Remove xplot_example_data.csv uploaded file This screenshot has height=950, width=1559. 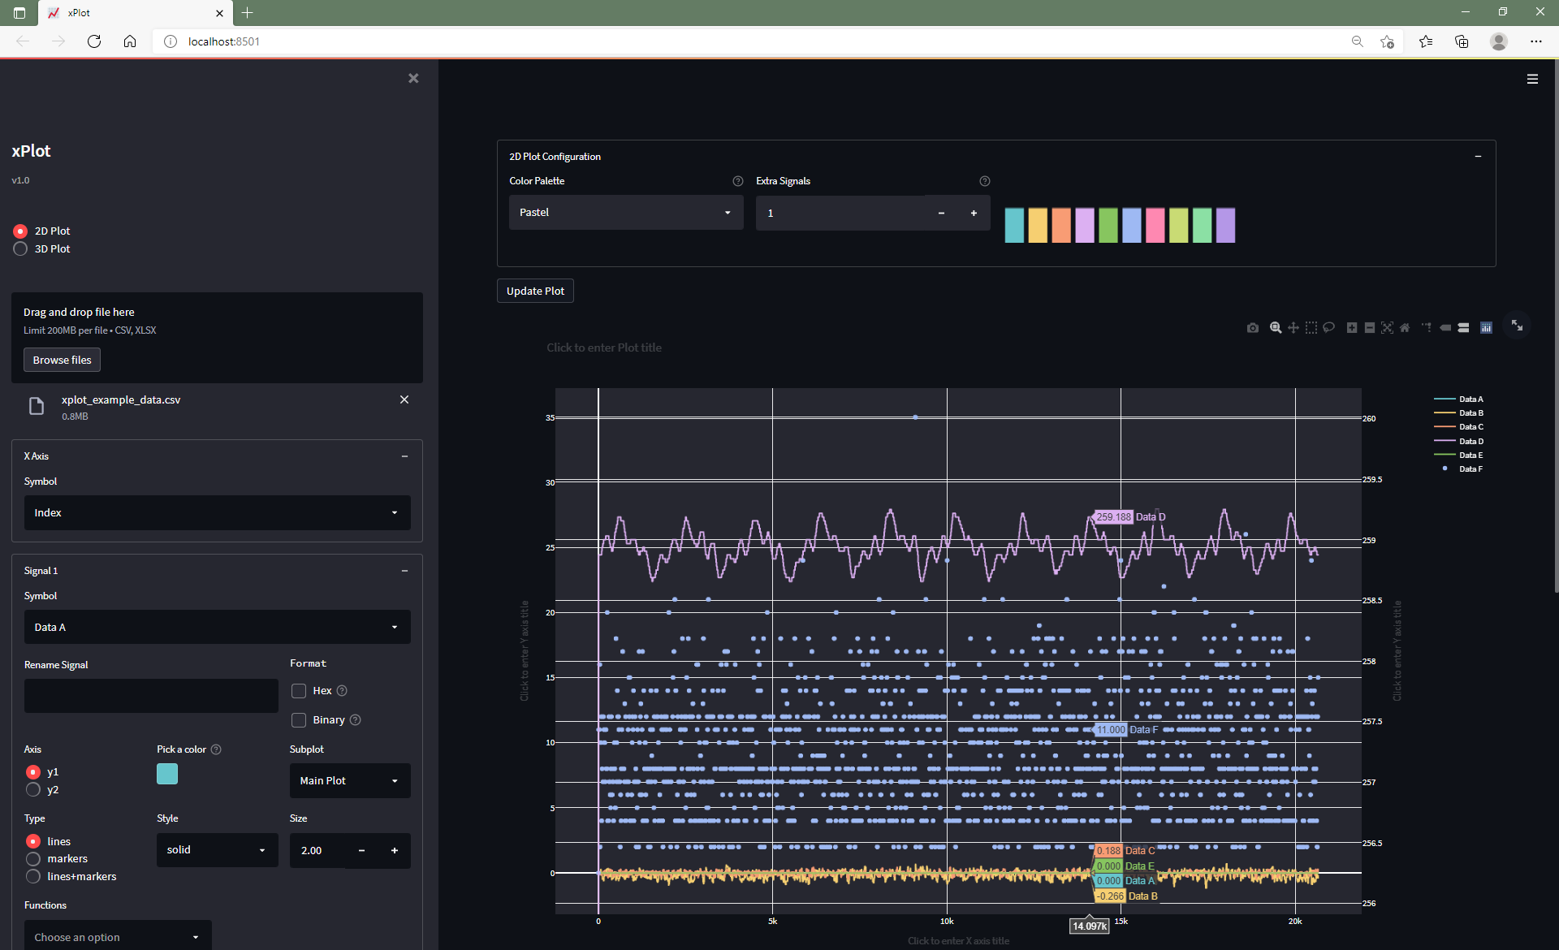pos(404,399)
